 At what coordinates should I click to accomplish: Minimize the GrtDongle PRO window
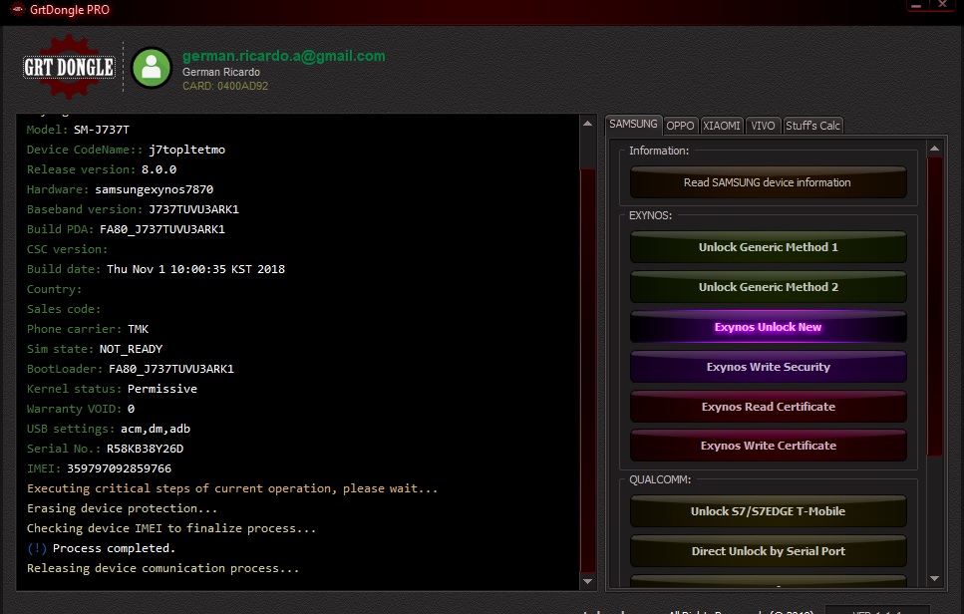click(916, 5)
